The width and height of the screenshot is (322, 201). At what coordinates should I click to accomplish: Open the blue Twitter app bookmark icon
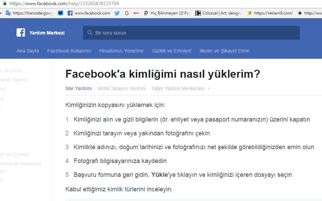[60, 13]
